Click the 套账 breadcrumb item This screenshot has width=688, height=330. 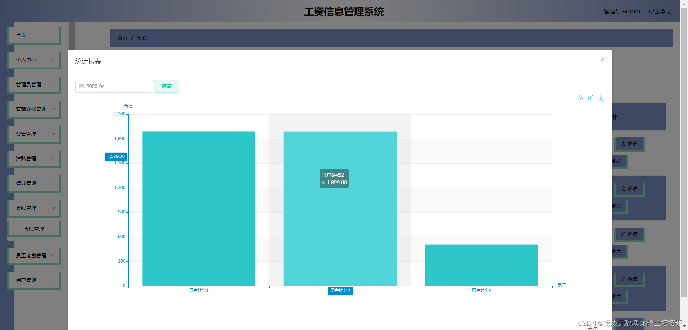(142, 38)
